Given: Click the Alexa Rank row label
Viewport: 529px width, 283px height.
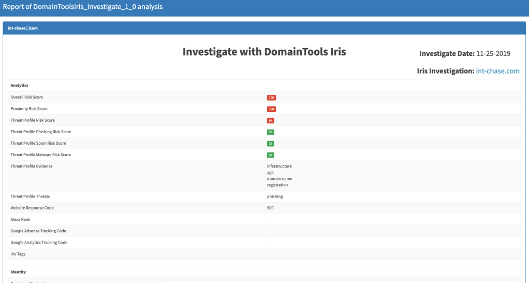Looking at the screenshot, I should (21, 219).
